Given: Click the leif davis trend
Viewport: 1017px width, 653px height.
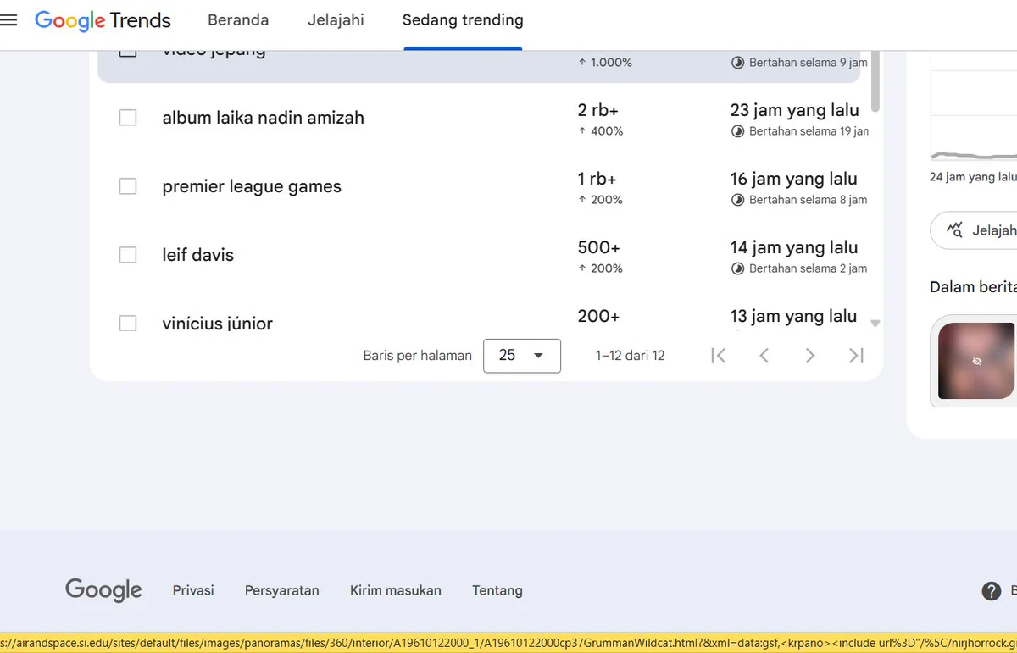Looking at the screenshot, I should pyautogui.click(x=198, y=255).
